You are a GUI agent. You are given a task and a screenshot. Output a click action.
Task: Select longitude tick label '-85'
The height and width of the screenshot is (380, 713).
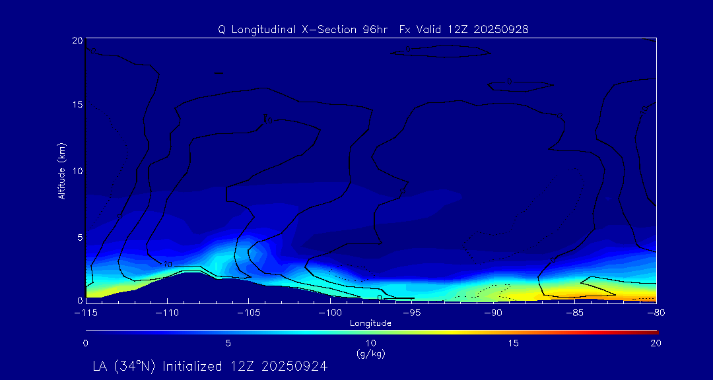(x=574, y=313)
